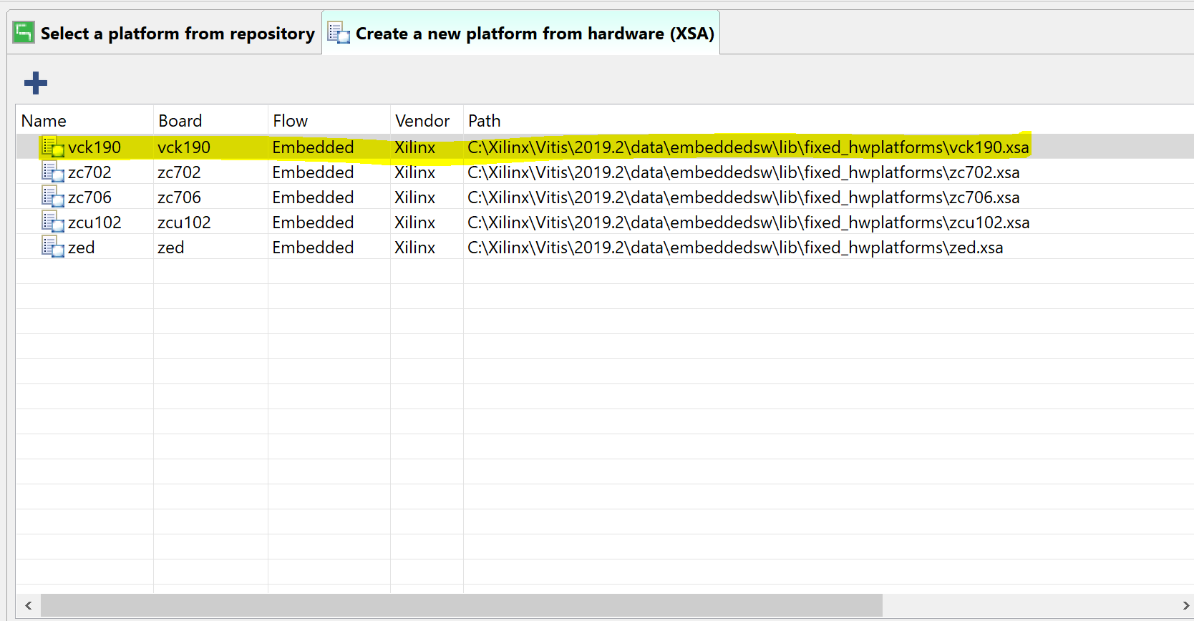This screenshot has height=621, width=1194.
Task: Click XSA hardware icon on second tab
Action: (339, 33)
